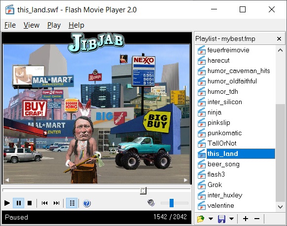The height and width of the screenshot is (226, 287).
Task: Click the movie icon beside feuerfreimovie
Action: click(x=202, y=50)
